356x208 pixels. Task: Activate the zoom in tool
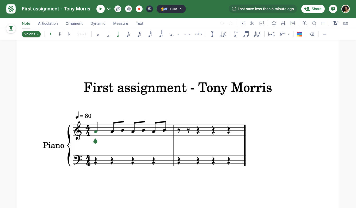pyautogui.click(x=305, y=23)
